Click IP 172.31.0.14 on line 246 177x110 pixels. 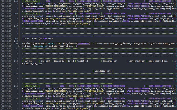coord(31,14)
